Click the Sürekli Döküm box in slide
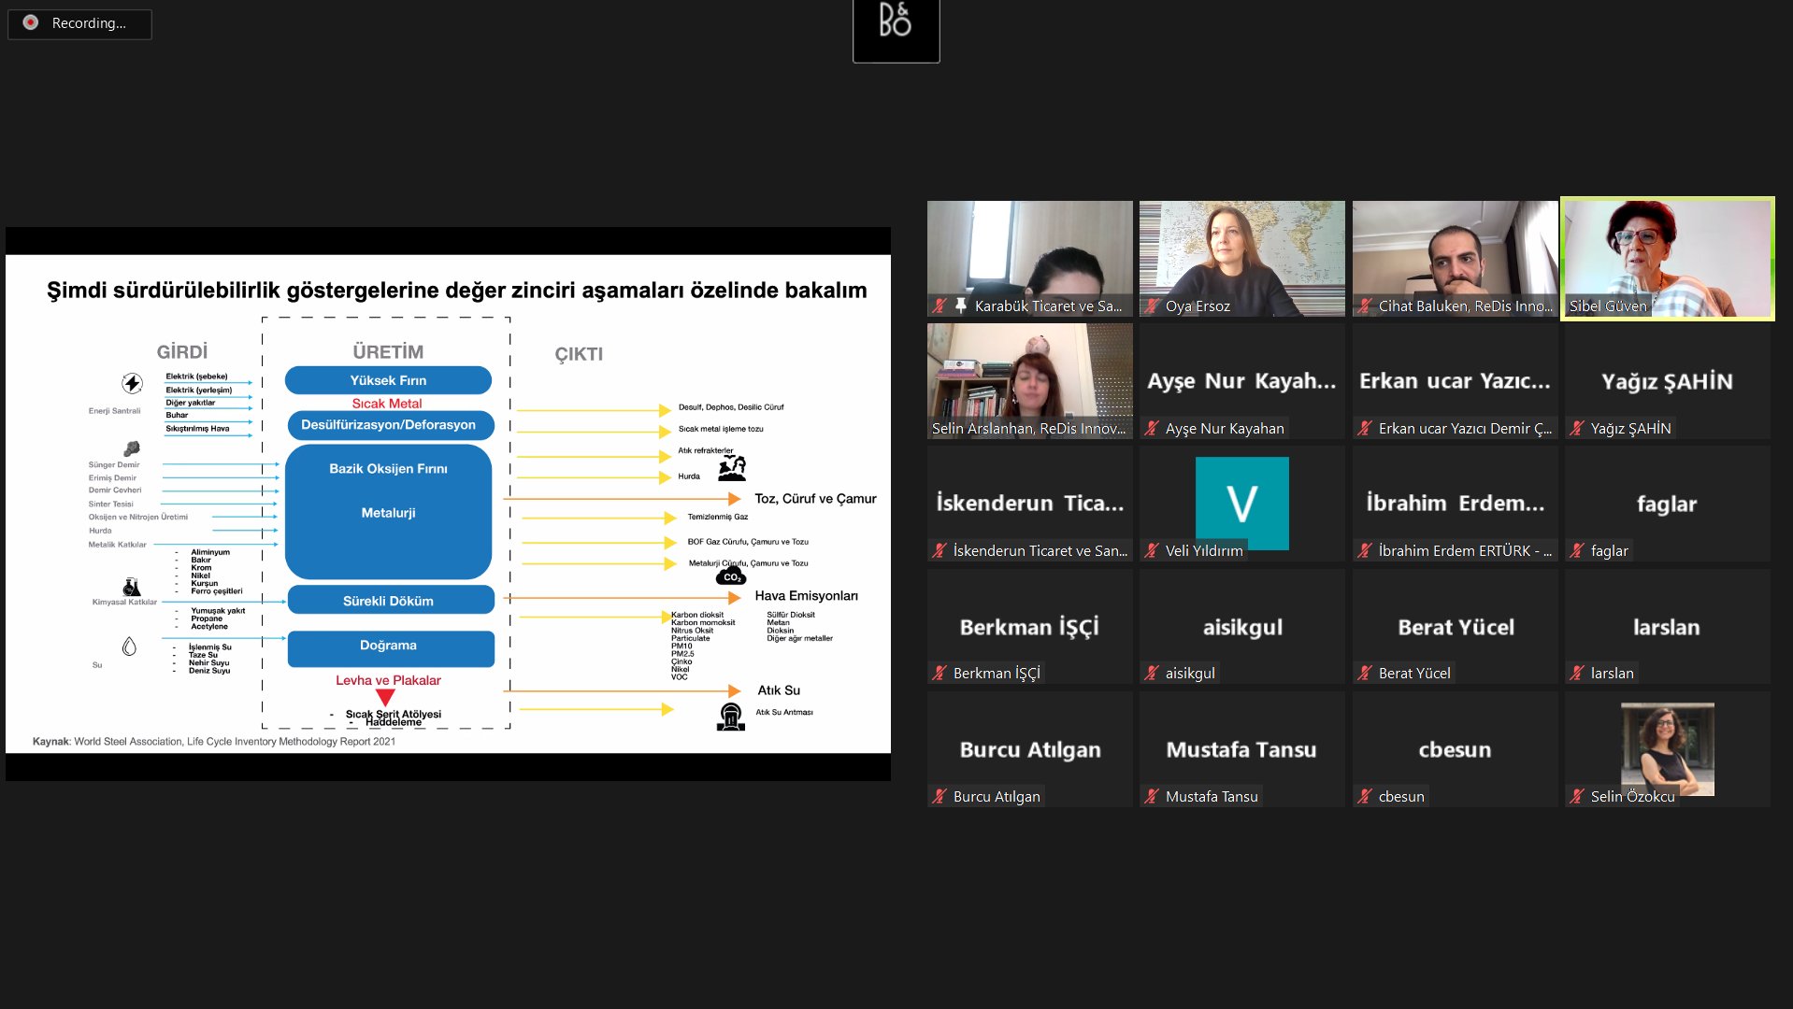Viewport: 1793px width, 1009px height. (390, 601)
